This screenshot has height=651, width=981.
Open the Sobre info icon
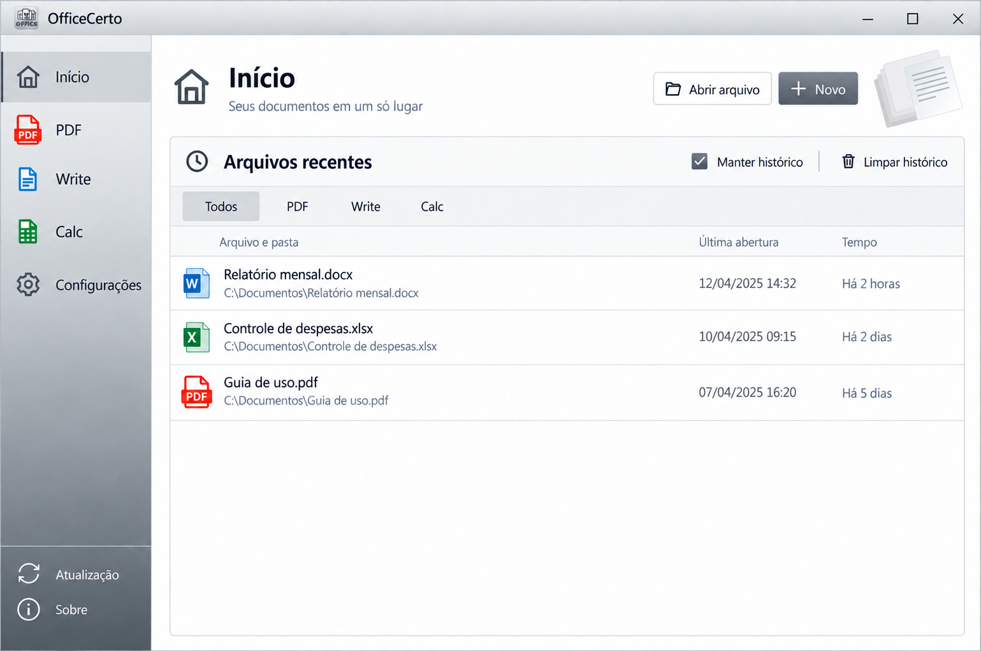pos(29,610)
